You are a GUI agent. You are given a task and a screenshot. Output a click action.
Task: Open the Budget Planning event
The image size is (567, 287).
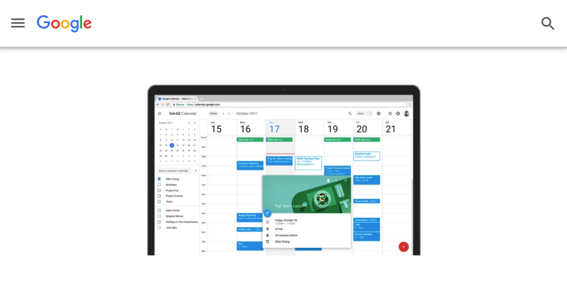coord(250,217)
